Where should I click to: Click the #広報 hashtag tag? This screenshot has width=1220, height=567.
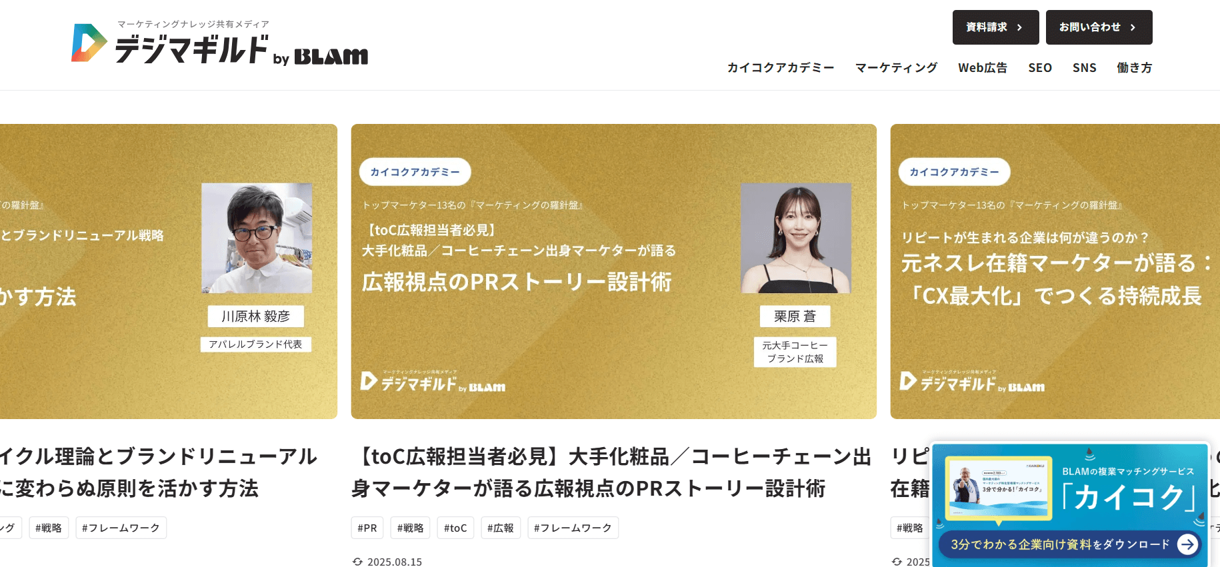coord(501,528)
